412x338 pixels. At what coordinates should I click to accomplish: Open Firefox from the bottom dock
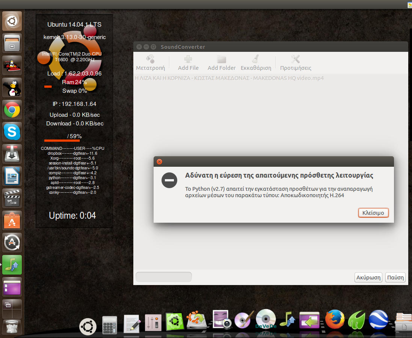pos(334,320)
